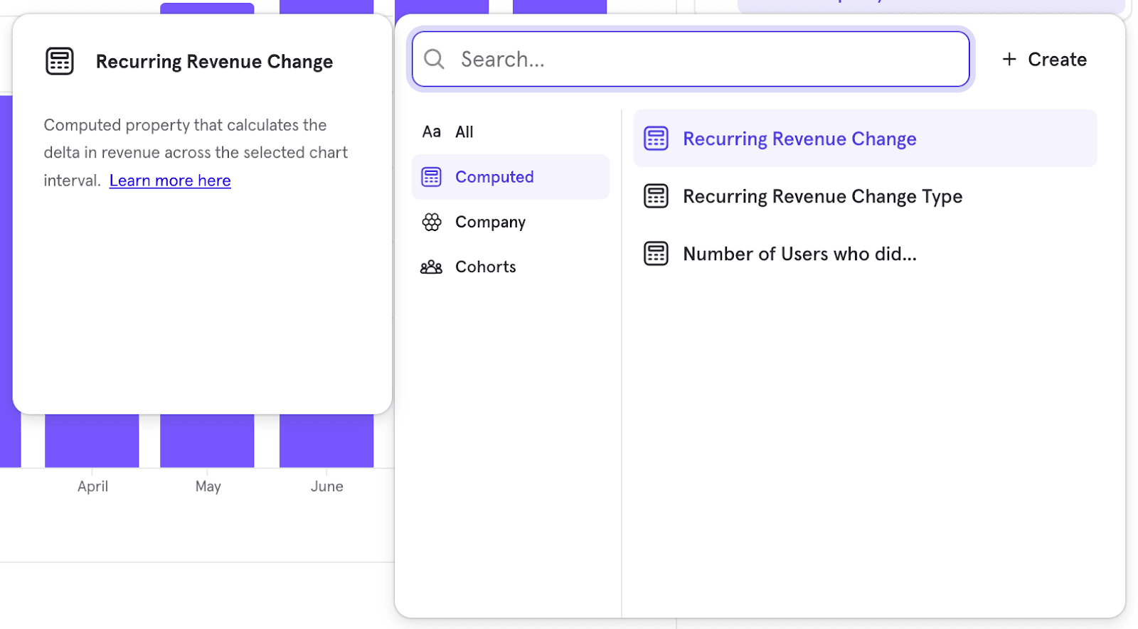
Task: Click the plus icon beside Create
Action: coord(1009,59)
